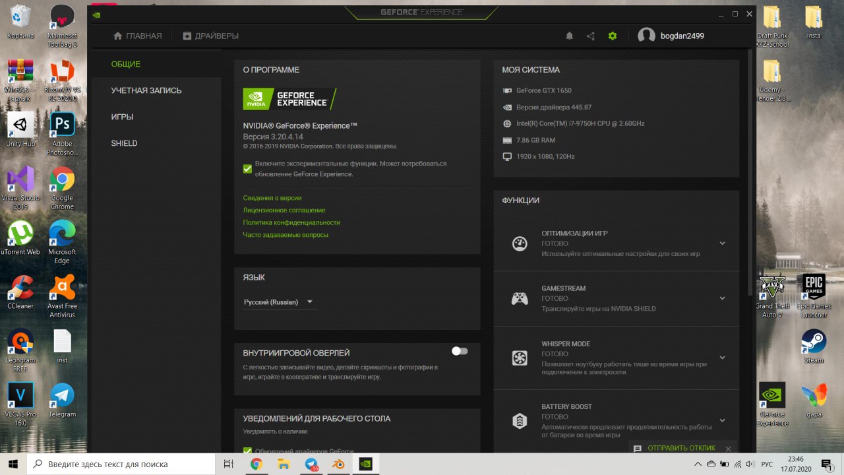Open Adobe Photoshop desktop icon

coord(62,134)
